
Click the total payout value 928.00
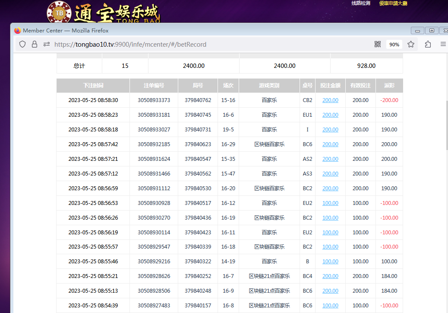(x=366, y=66)
